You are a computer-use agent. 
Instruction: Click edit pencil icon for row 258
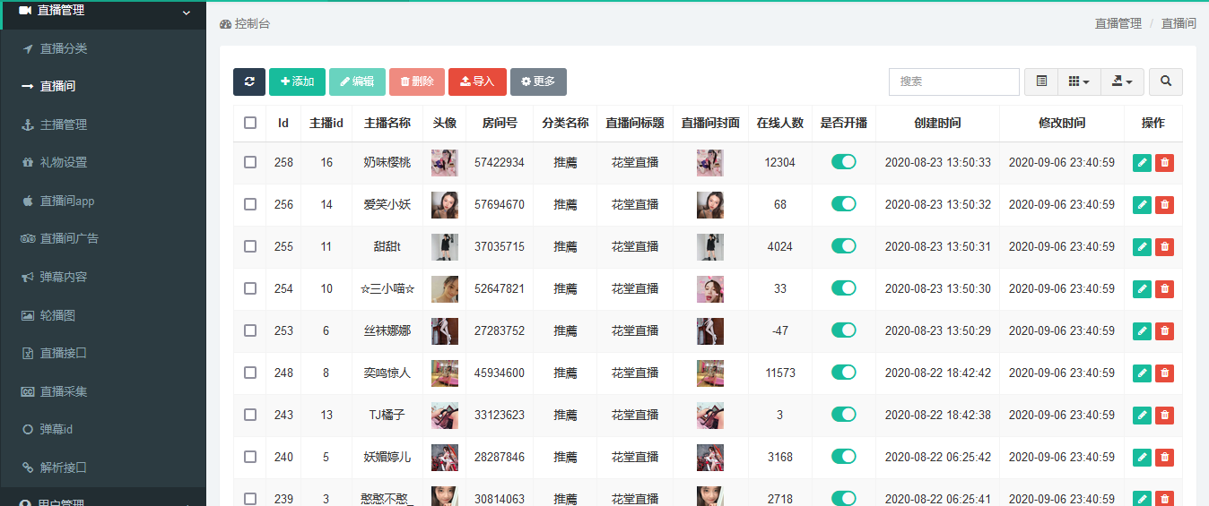(x=1142, y=162)
